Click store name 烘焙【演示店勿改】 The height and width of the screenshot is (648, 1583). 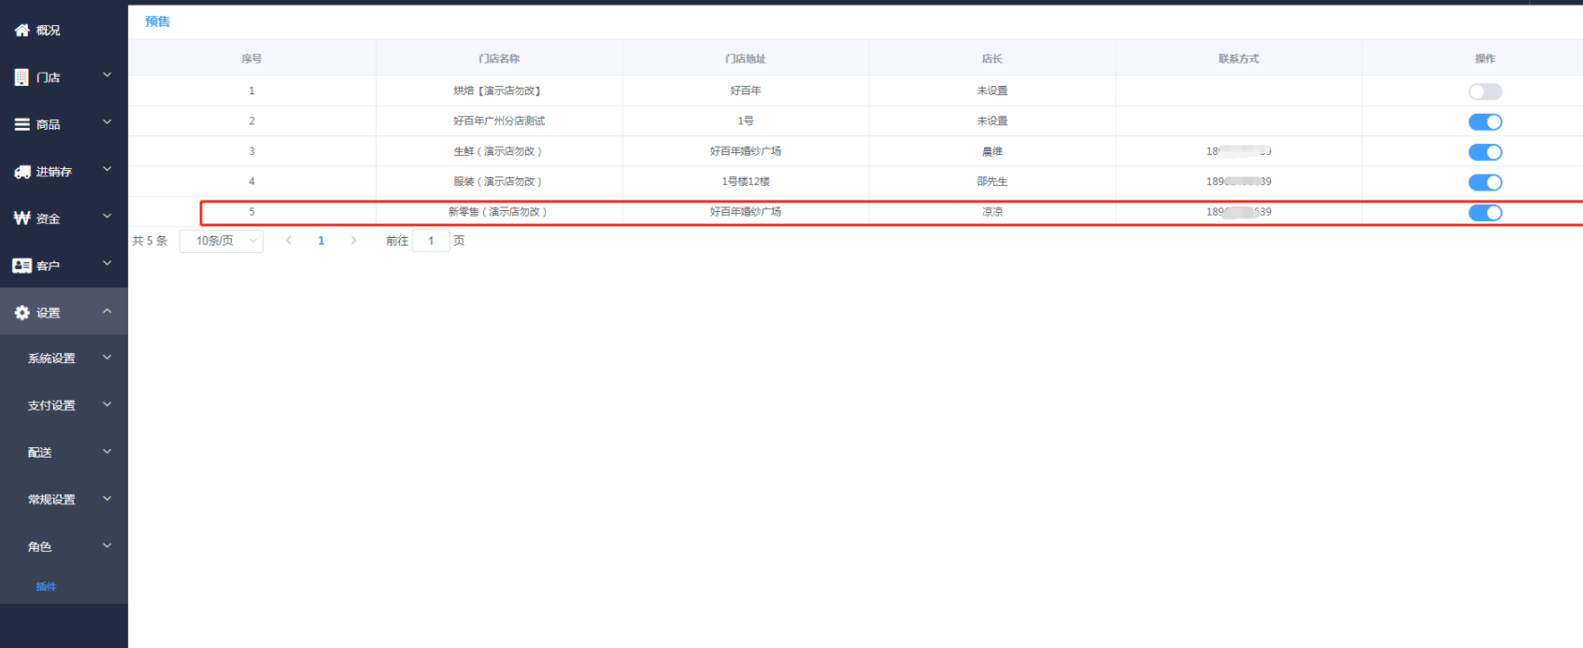tap(499, 91)
